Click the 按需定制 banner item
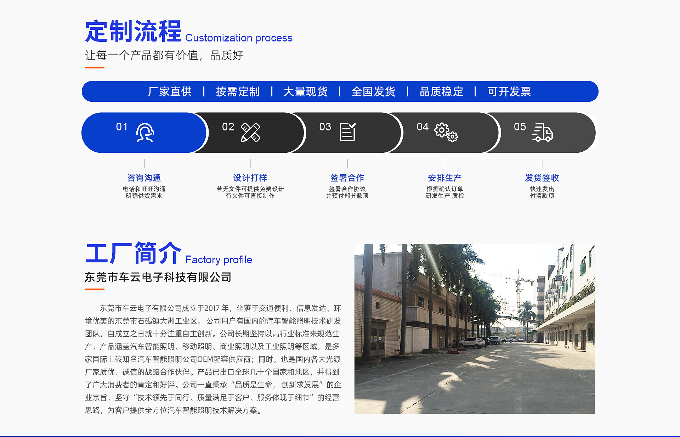Image resolution: width=680 pixels, height=437 pixels. coord(238,92)
